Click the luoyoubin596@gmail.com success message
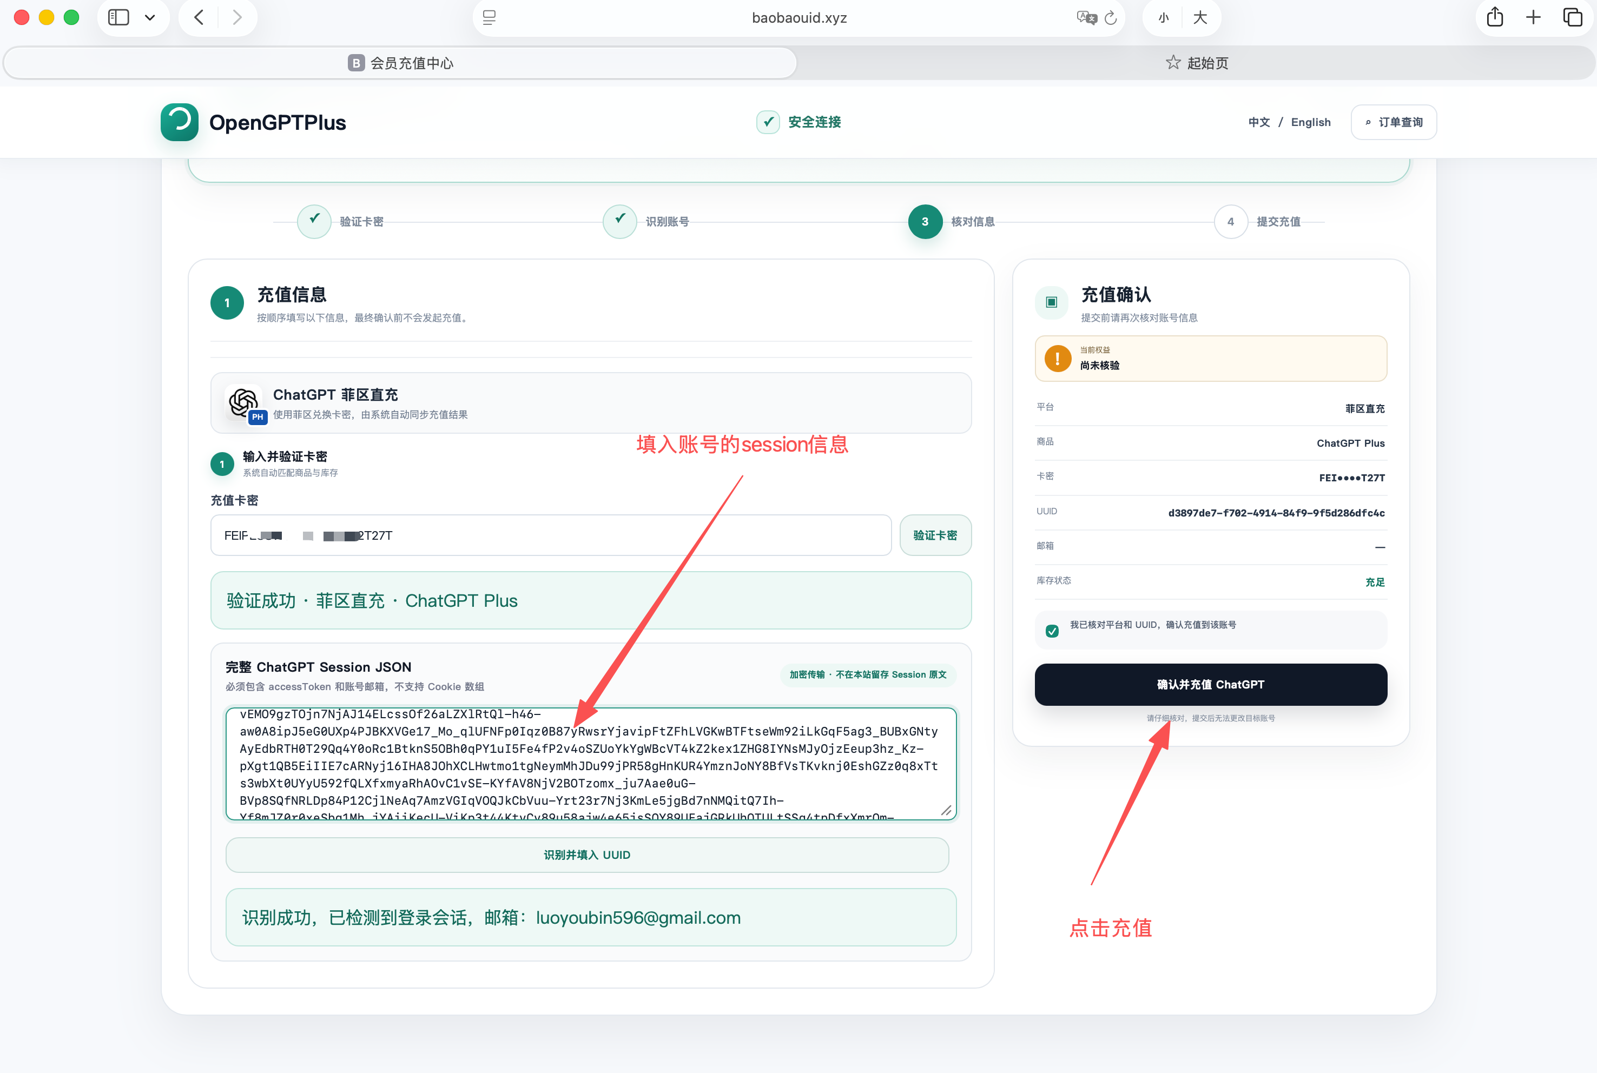1597x1073 pixels. [591, 917]
